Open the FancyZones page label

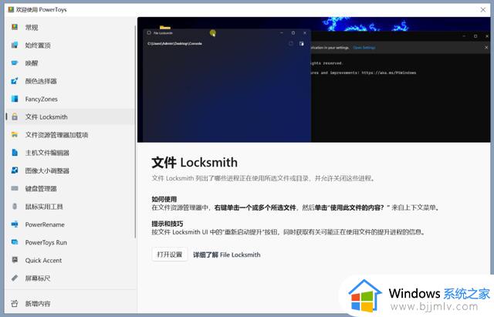(41, 99)
